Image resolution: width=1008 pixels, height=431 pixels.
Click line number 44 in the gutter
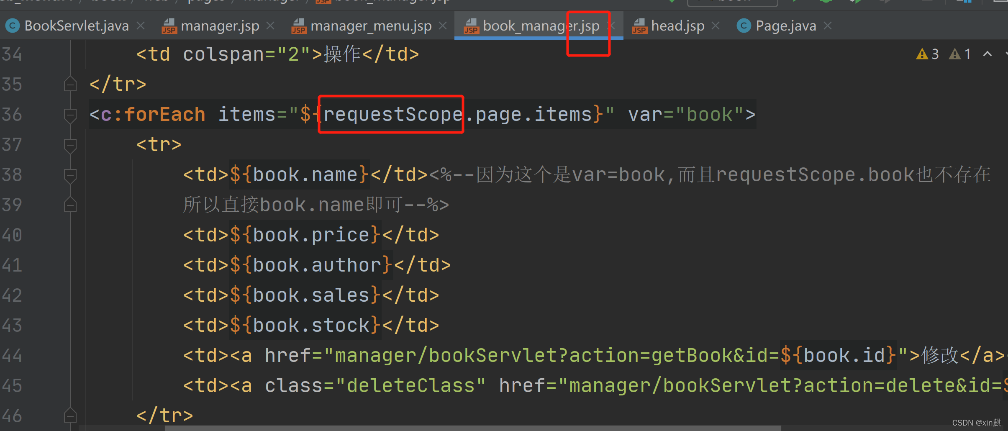click(x=12, y=356)
